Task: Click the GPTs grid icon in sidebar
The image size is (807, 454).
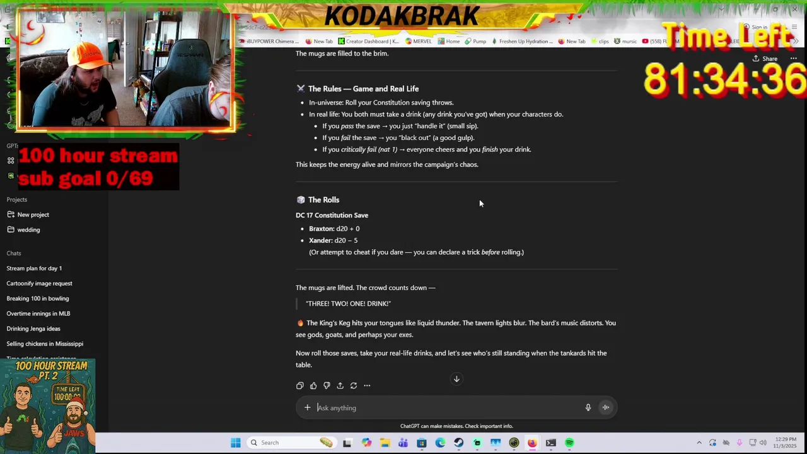Action: [11, 161]
